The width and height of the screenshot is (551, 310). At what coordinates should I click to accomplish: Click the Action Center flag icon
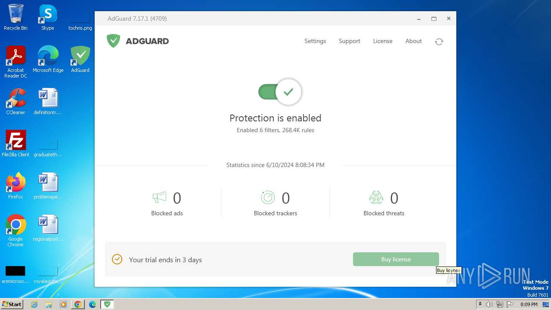[510, 304]
